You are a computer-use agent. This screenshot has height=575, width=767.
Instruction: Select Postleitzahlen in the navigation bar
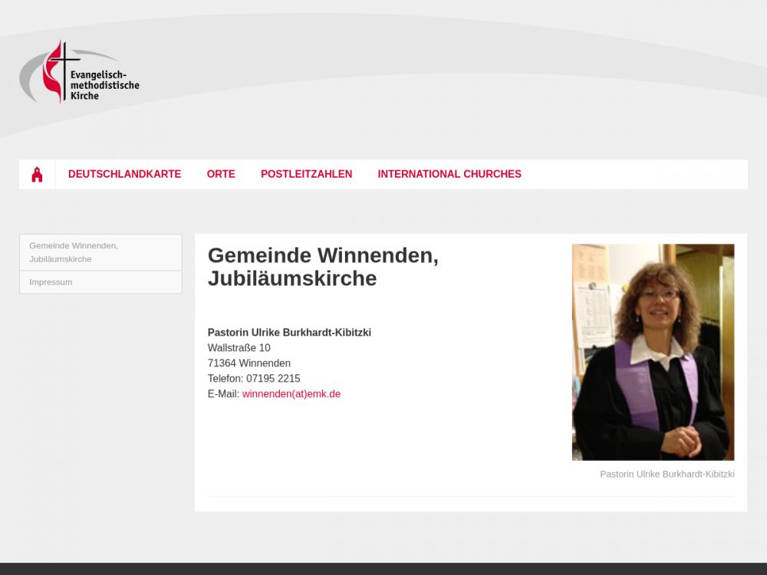pos(306,174)
